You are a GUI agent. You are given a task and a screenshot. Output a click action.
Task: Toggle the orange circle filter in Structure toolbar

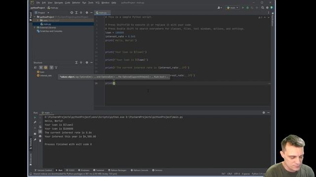(x=46, y=68)
